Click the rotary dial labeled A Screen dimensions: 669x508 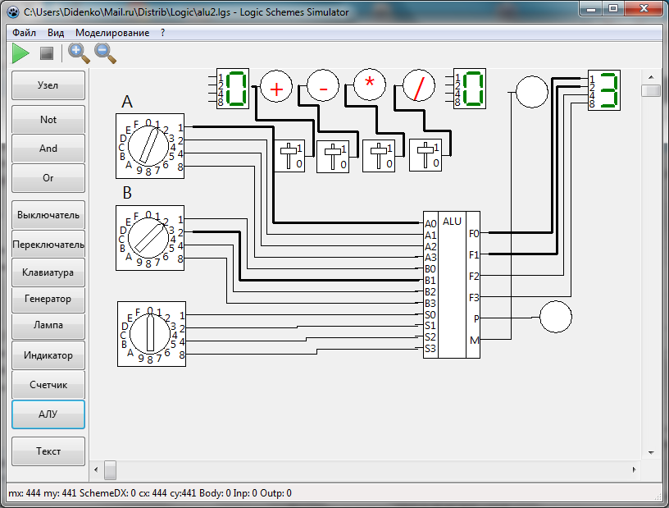point(148,147)
